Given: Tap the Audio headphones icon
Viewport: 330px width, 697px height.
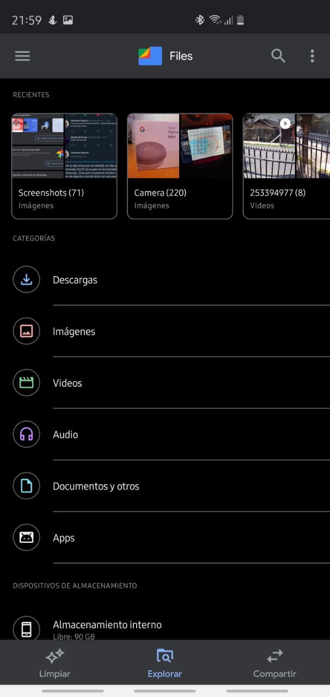Looking at the screenshot, I should [26, 435].
